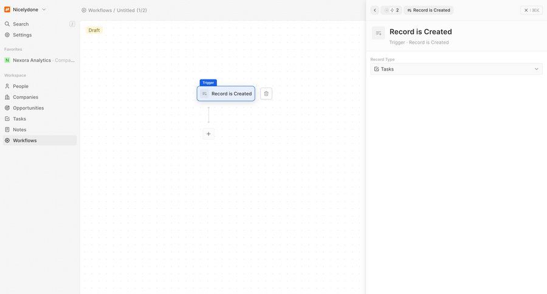Open Opportunities from the sidebar
547x294 pixels.
point(29,108)
